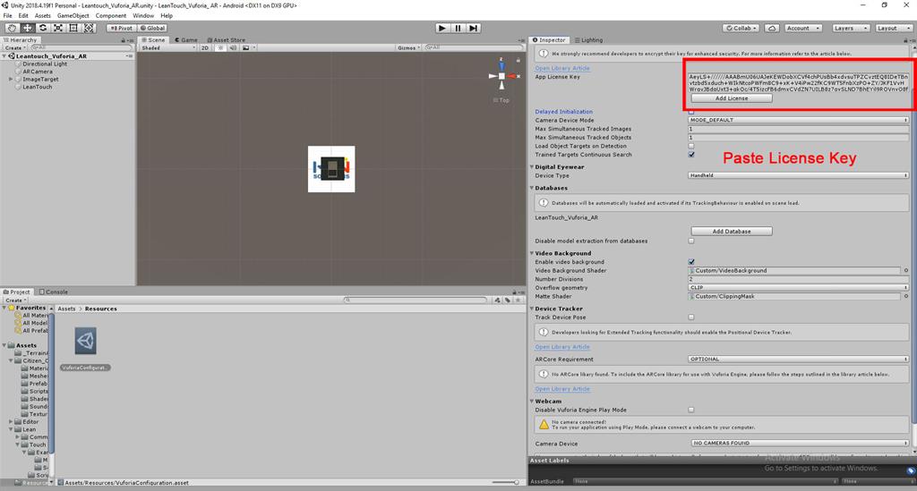Viewport: 917px width, 491px height.
Task: Expand ImageTarget in Hierarchy
Action: [11, 79]
